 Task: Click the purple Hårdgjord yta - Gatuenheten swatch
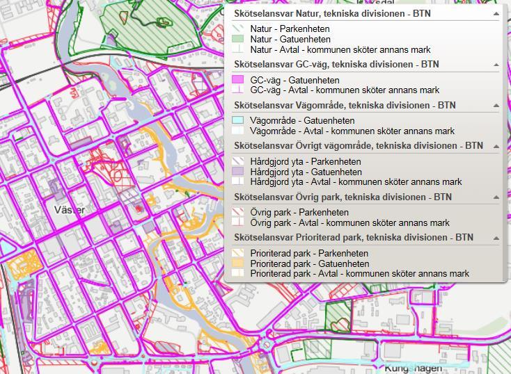pyautogui.click(x=237, y=172)
